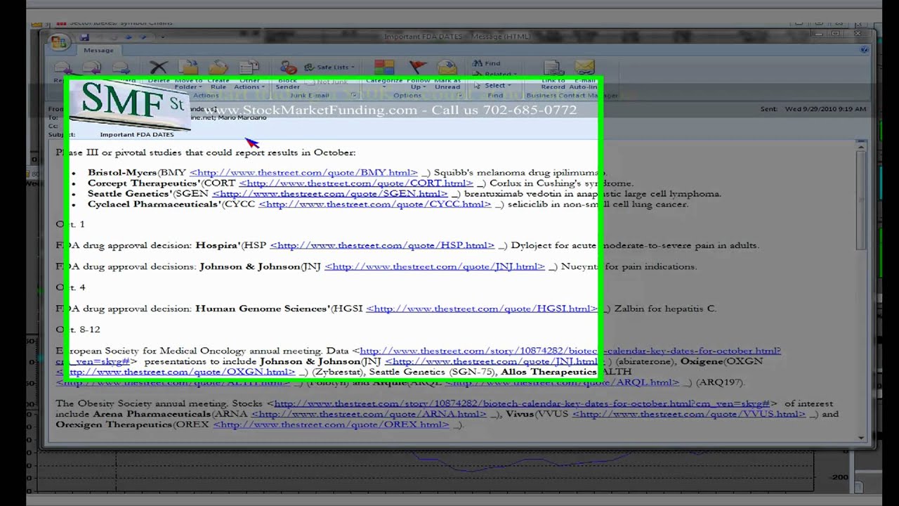Open the Options group dialog launcher
Screen dimensions: 899x506
[x=459, y=96]
